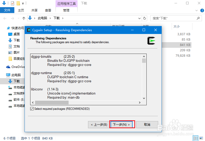Click the properties checkmark quick access icon
This screenshot has width=205, height=141.
(13, 3)
